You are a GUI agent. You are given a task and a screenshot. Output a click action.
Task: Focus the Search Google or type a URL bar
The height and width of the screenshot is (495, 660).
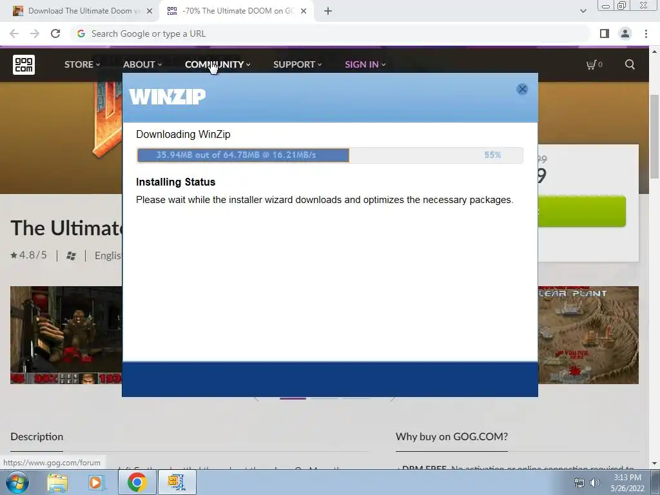[331, 34]
